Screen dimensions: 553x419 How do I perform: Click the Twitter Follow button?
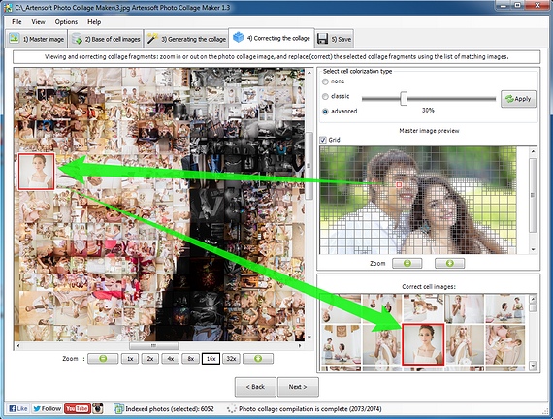tap(48, 408)
